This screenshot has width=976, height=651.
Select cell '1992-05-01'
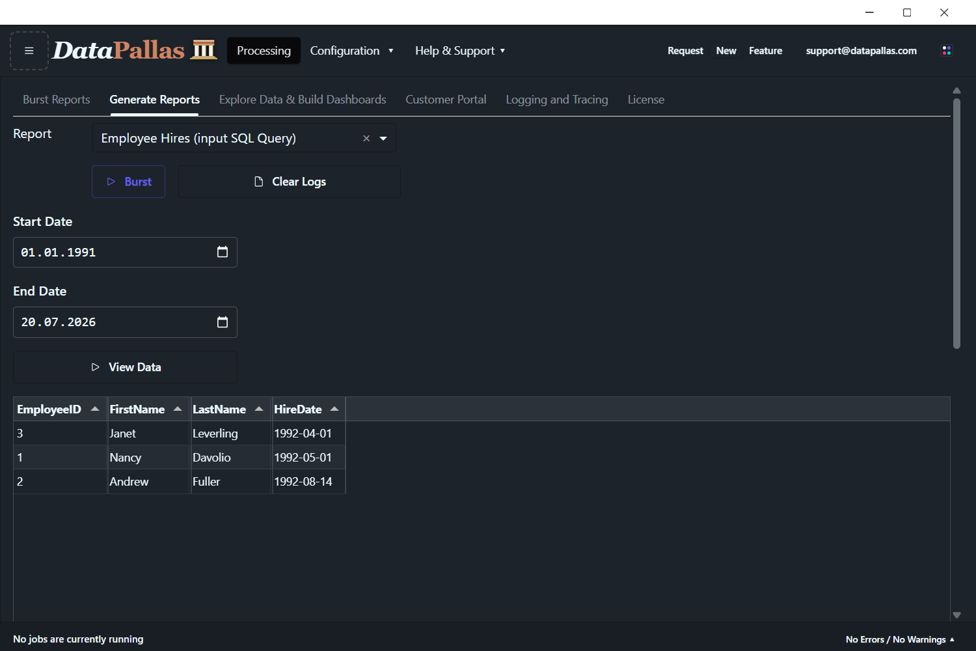(308, 458)
